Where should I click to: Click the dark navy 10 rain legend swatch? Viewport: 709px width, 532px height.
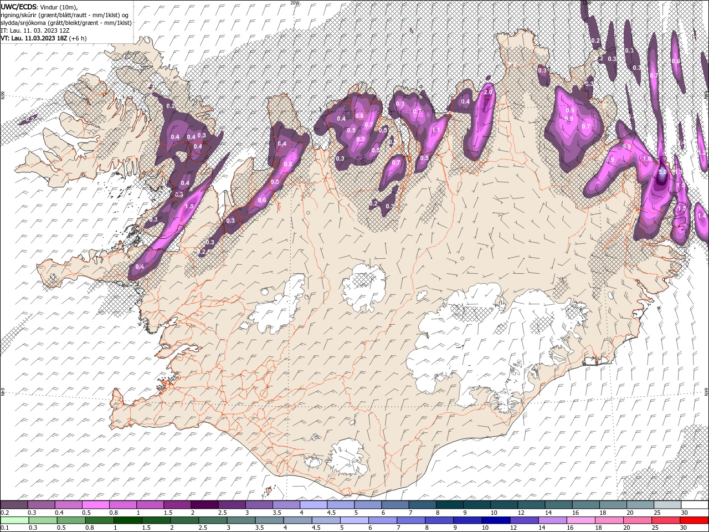pyautogui.click(x=495, y=520)
